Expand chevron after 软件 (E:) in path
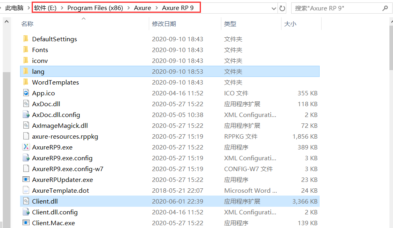This screenshot has width=393, height=228. point(62,8)
